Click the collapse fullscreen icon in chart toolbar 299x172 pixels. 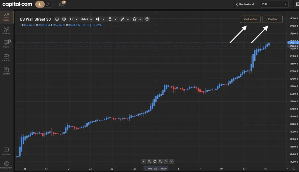point(147,19)
